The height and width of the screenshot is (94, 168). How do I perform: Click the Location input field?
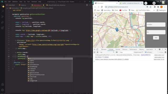[156, 25]
